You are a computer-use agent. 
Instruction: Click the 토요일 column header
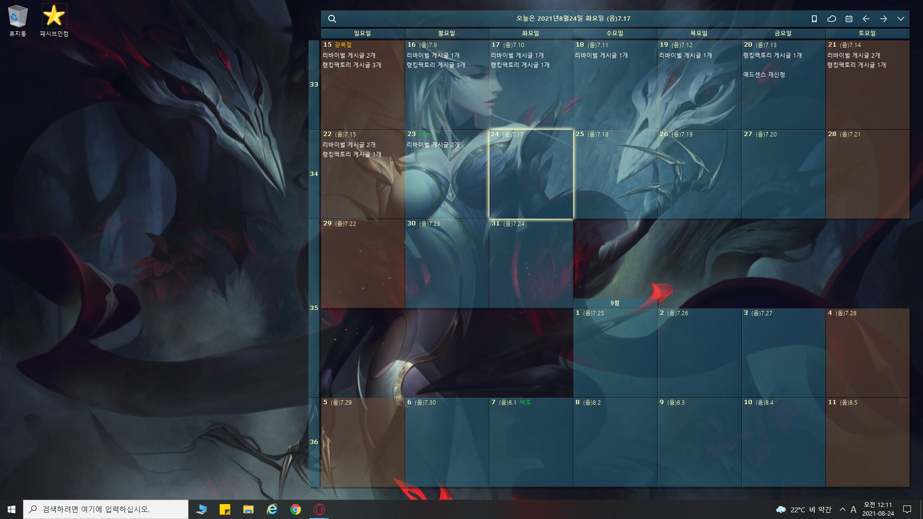[x=867, y=33]
